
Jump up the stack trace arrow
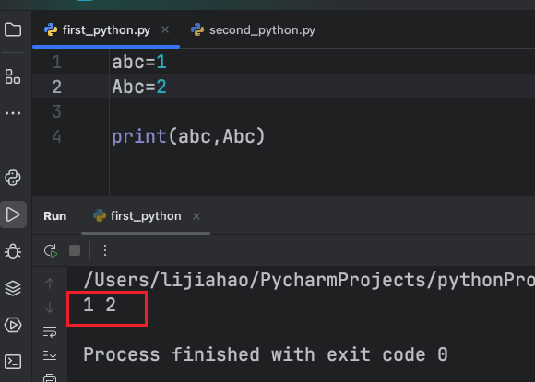point(50,284)
